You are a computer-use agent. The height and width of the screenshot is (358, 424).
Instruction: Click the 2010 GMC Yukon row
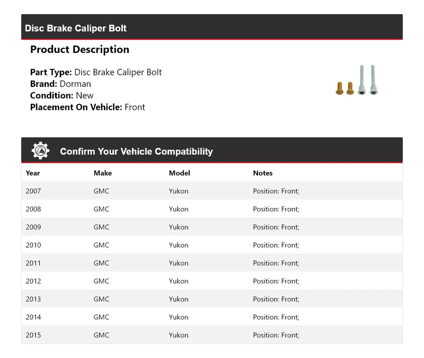(x=212, y=245)
